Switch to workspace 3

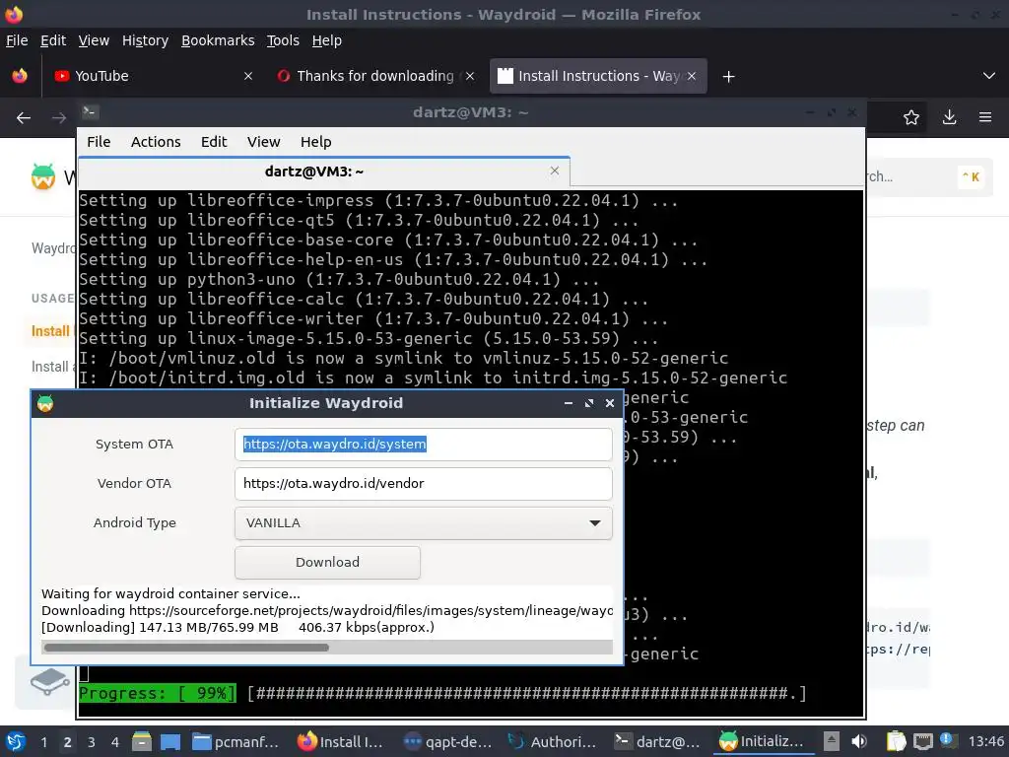click(x=92, y=742)
